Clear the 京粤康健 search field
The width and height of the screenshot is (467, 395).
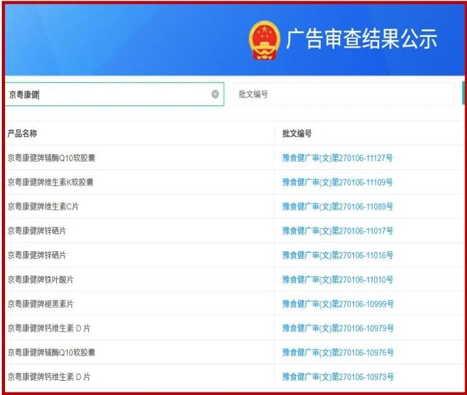[215, 94]
